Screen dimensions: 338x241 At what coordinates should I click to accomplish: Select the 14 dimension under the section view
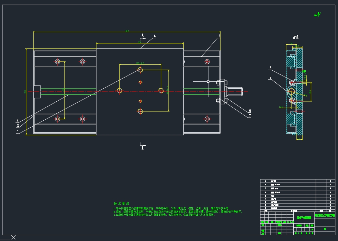point(299,139)
